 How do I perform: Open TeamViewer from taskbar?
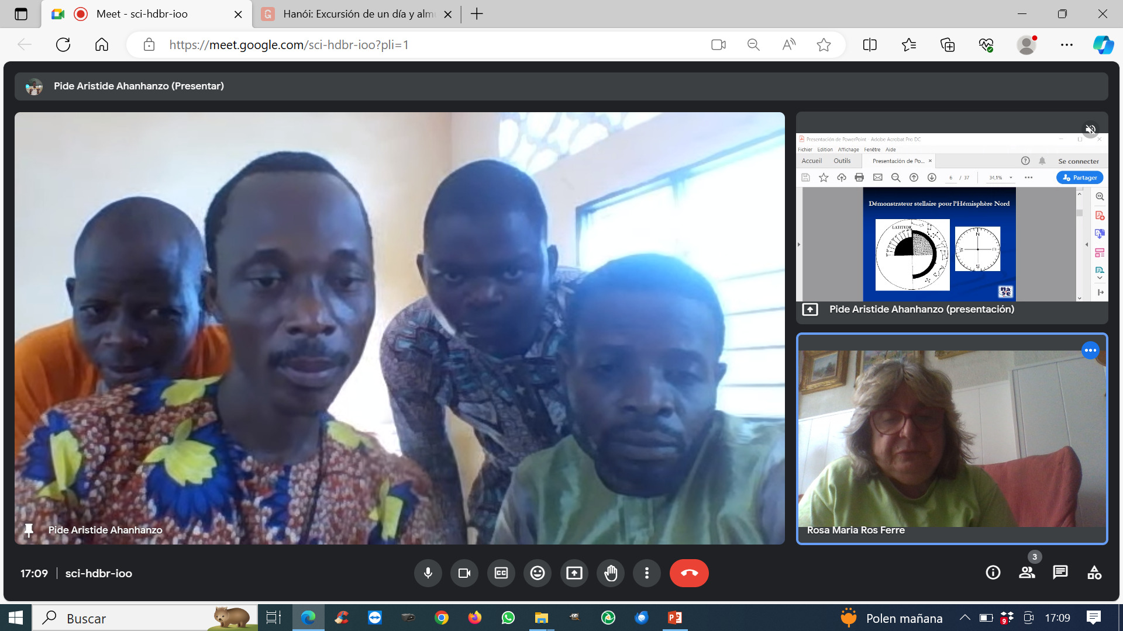pyautogui.click(x=375, y=618)
